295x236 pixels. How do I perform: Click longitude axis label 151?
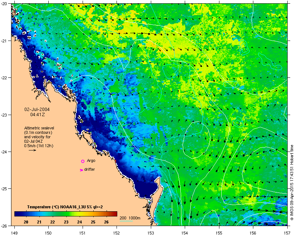pos(83,233)
